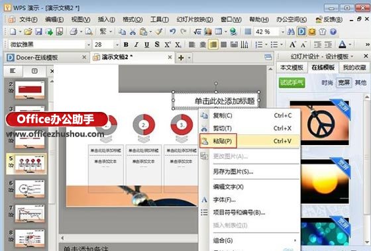Redo the last undone action
371x251 pixels.
click(183, 32)
